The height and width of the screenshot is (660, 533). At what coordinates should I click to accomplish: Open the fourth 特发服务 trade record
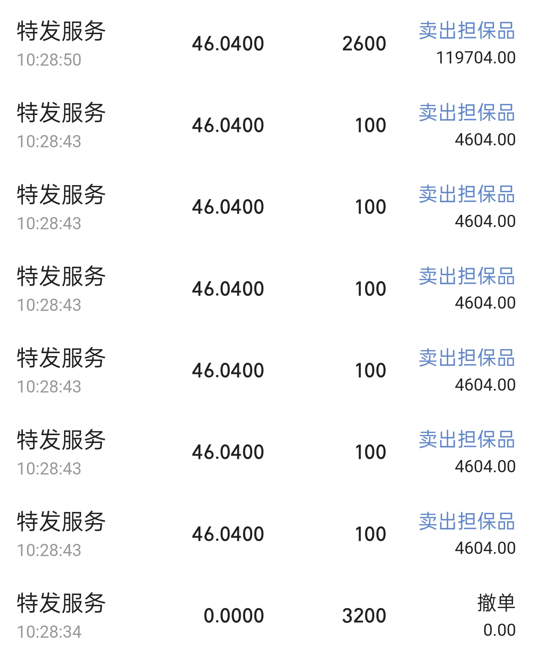(266, 289)
